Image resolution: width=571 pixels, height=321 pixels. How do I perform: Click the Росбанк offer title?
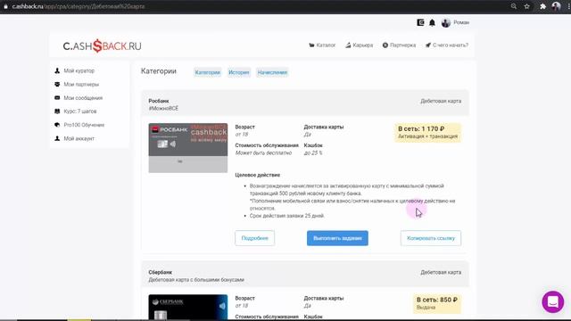tap(159, 101)
